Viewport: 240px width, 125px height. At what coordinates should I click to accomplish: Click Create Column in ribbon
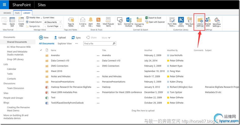pyautogui.click(x=34, y=22)
